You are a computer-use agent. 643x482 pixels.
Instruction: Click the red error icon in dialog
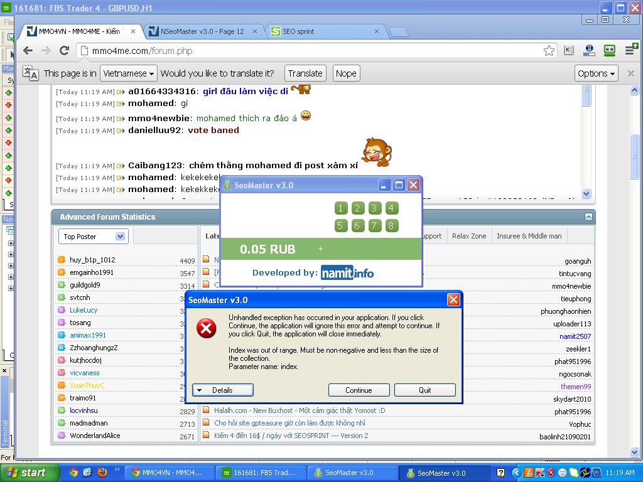pos(206,328)
